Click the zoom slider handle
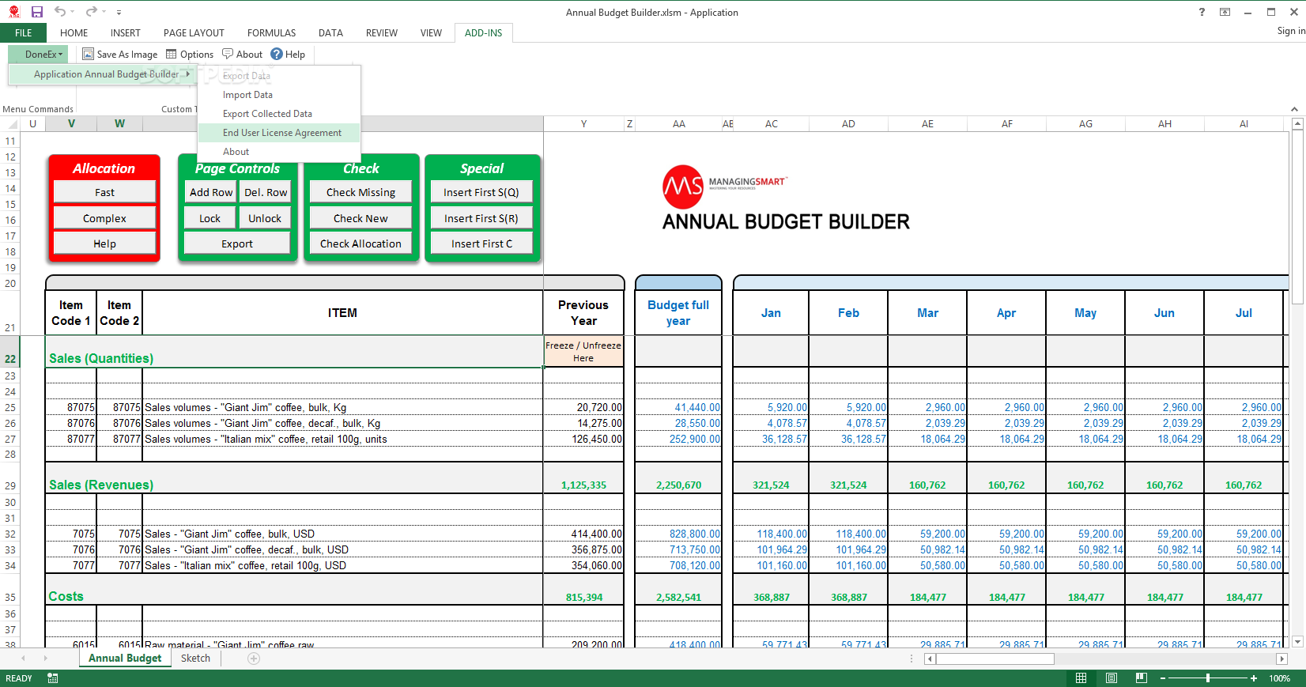This screenshot has width=1306, height=687. (1208, 678)
